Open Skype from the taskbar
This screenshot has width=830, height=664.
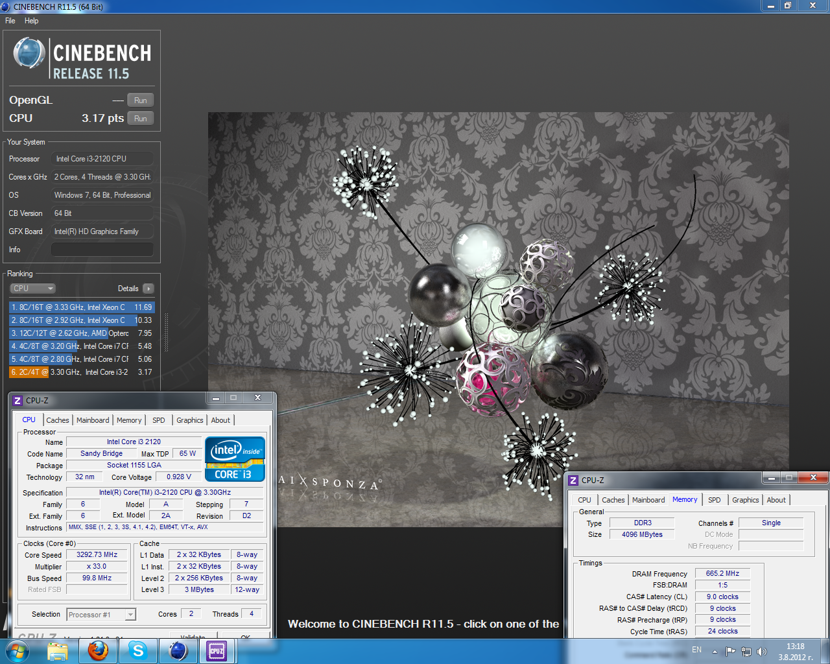(x=138, y=651)
